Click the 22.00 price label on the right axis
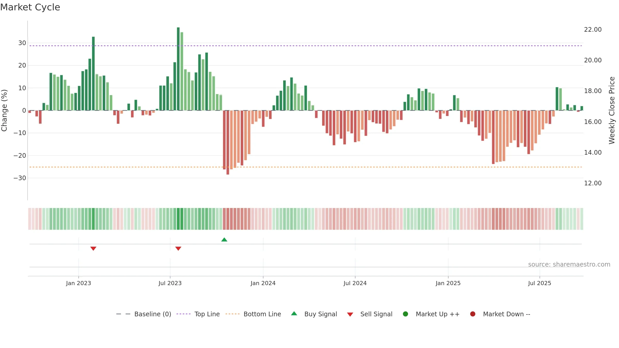Viewport: 619px width, 348px height. coord(593,30)
